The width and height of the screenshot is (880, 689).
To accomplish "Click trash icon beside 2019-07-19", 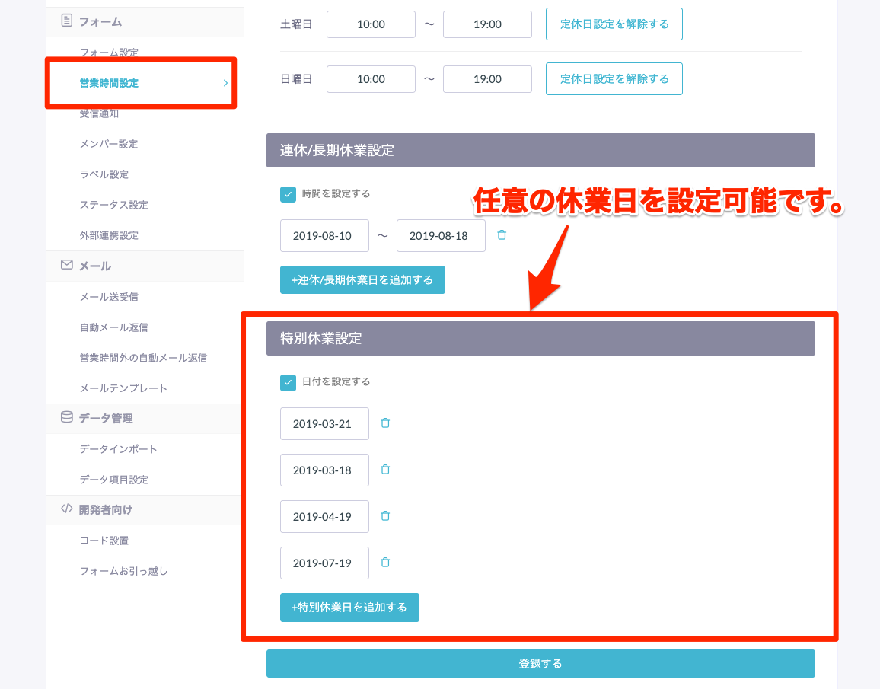I will pyautogui.click(x=385, y=563).
